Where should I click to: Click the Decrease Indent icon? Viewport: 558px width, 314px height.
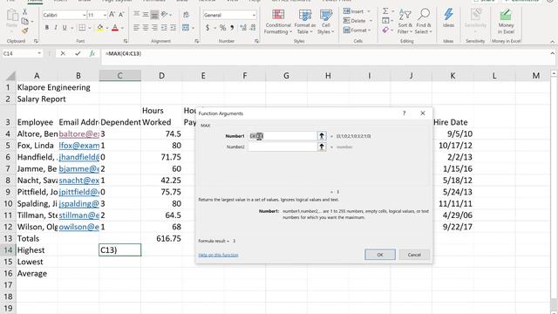click(164, 27)
